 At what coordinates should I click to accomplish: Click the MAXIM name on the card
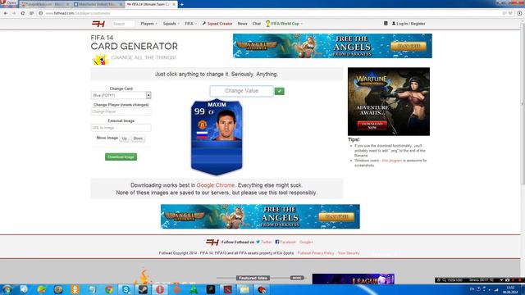(217, 105)
